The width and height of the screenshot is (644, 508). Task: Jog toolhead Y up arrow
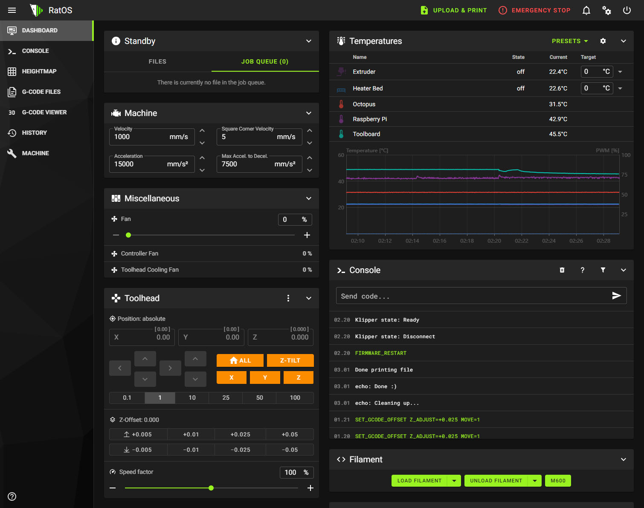[145, 359]
